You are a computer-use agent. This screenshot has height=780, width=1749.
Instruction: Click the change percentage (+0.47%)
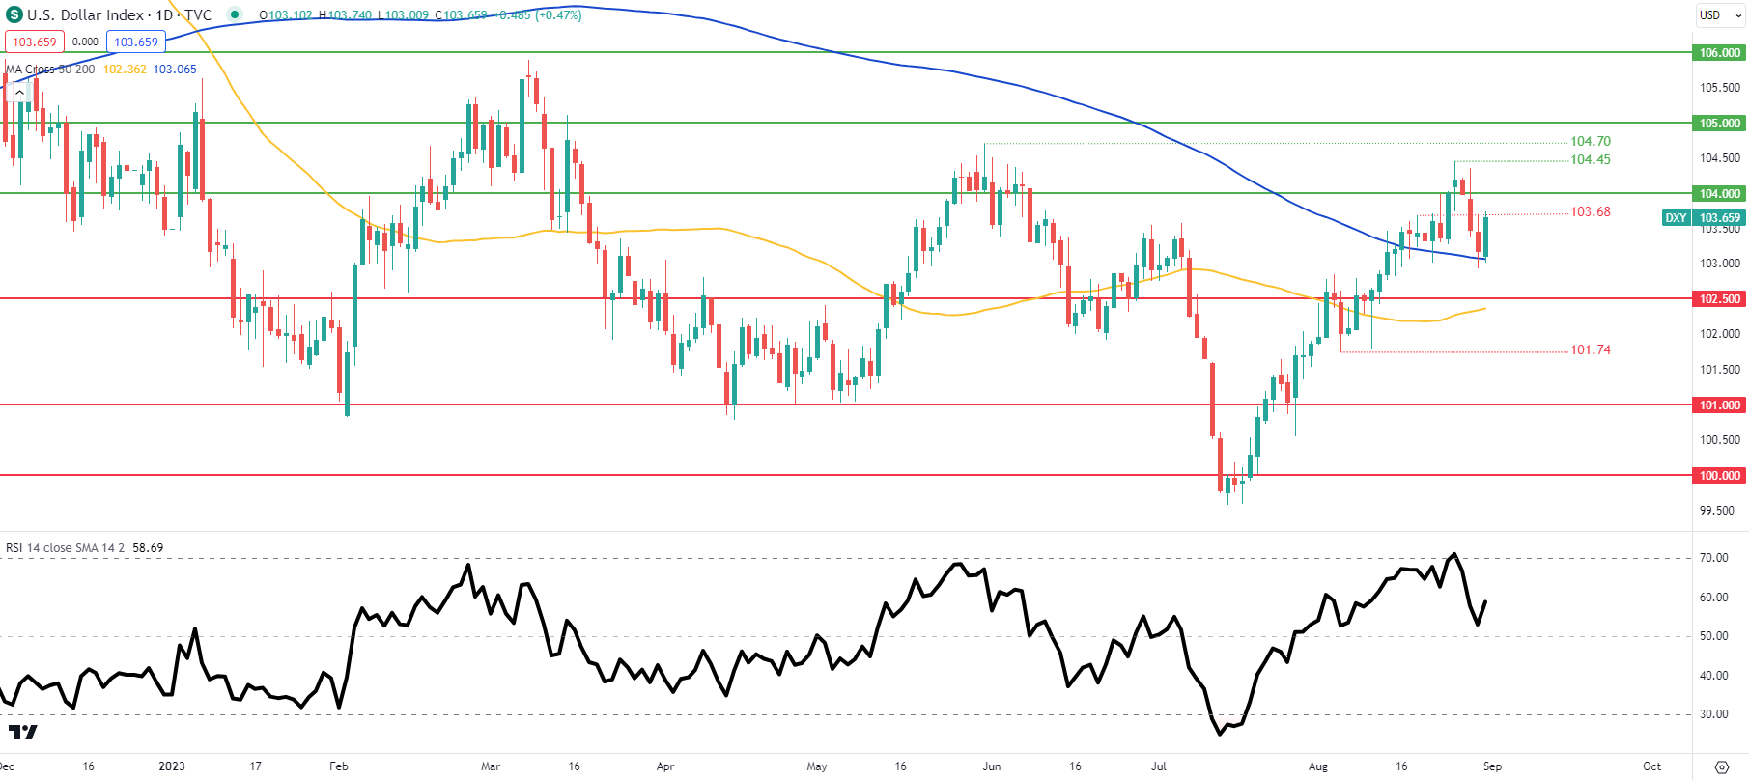[x=557, y=15]
